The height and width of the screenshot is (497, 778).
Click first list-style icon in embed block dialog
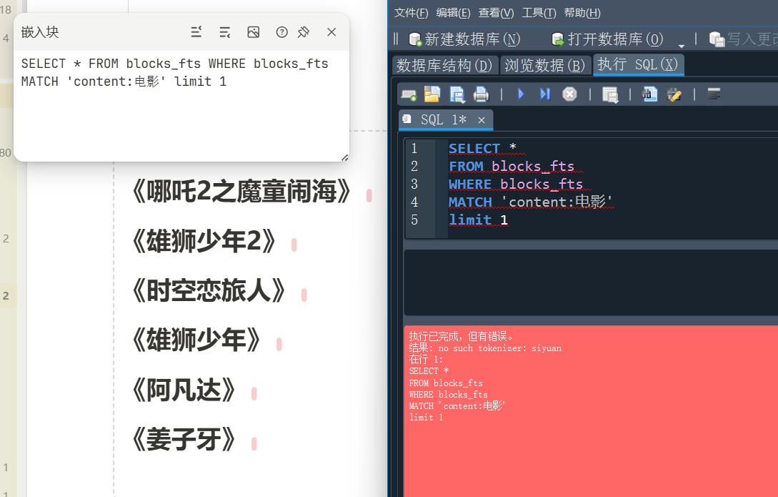(x=196, y=32)
